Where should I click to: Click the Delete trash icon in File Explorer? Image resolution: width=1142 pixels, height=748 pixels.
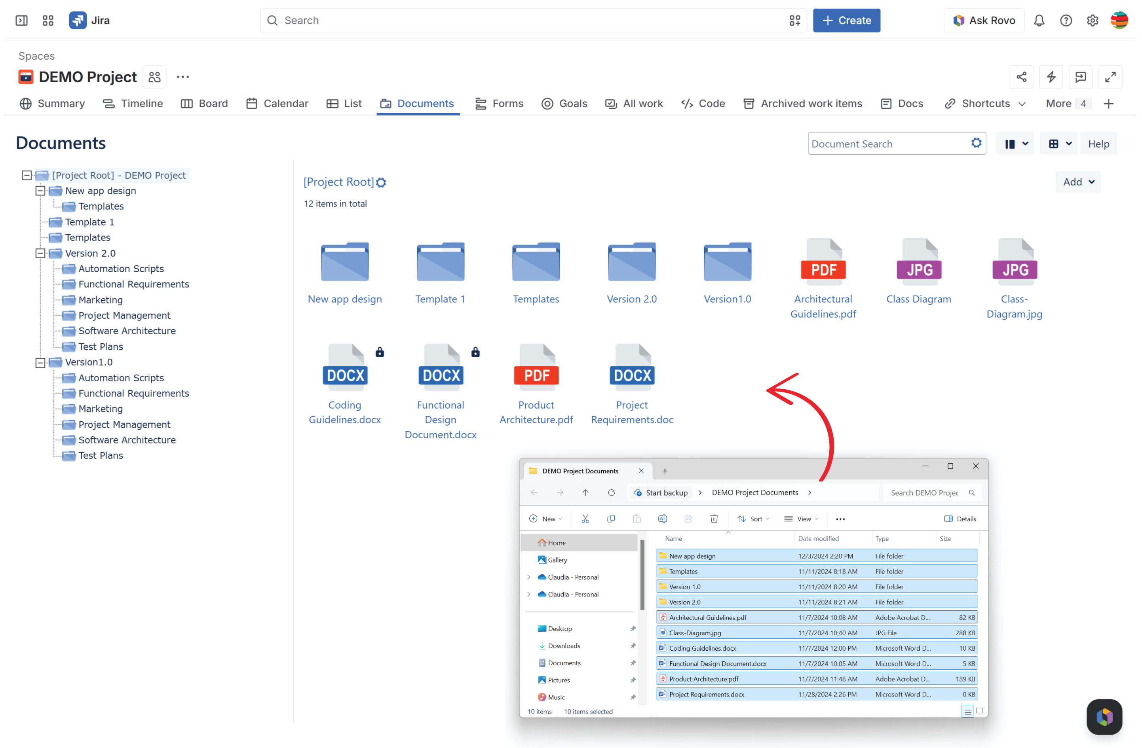click(x=714, y=518)
